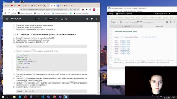177x99 pixels.
Task: Open Яндекс Практикум bookmark
Action: [x=25, y=13]
